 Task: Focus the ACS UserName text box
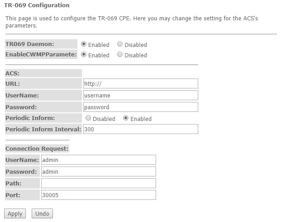click(141, 95)
